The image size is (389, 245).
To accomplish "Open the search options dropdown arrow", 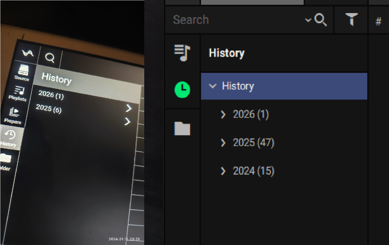I will point(308,20).
